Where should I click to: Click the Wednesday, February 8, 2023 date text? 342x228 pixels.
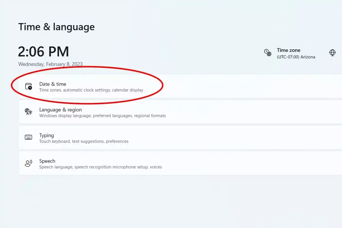coord(50,64)
